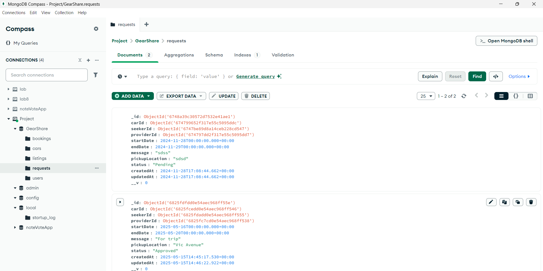Open the ADD DATA dropdown
The image size is (543, 271).
pyautogui.click(x=133, y=96)
